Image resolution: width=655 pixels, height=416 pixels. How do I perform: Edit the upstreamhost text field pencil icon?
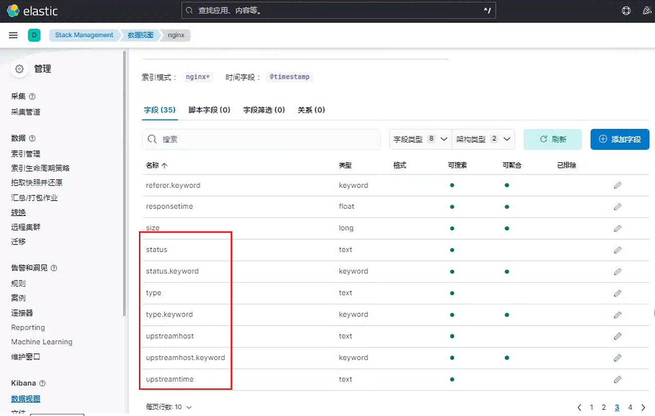tap(618, 336)
